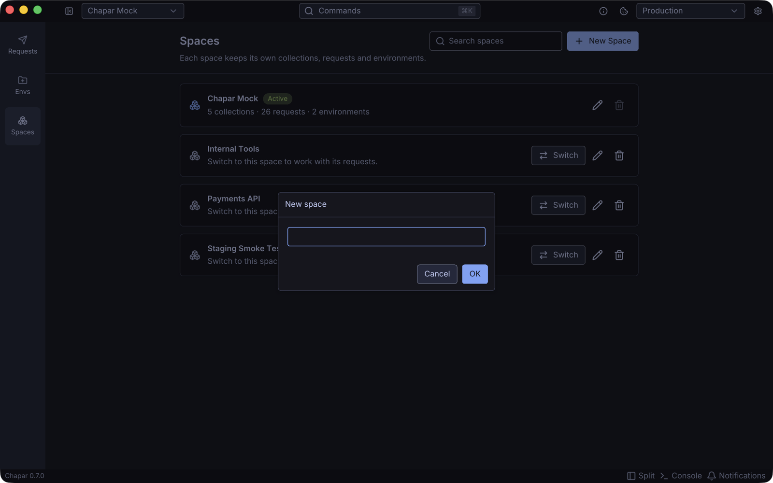
Task: Click the Spaces page heading
Action: click(200, 41)
